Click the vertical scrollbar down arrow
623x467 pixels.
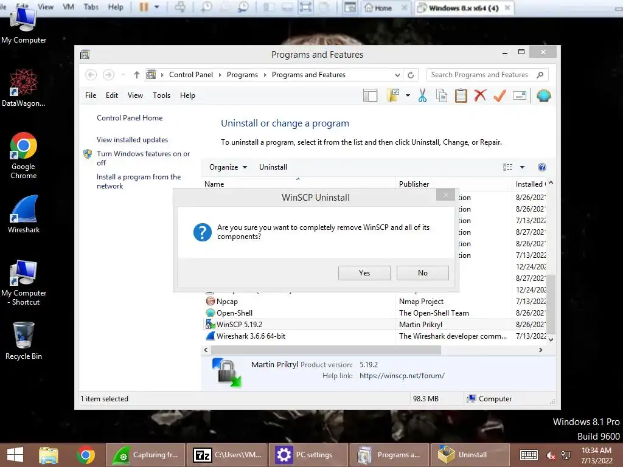pyautogui.click(x=551, y=339)
